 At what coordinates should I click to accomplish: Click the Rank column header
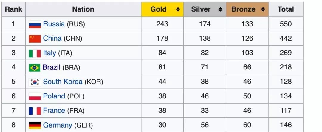[13, 9]
